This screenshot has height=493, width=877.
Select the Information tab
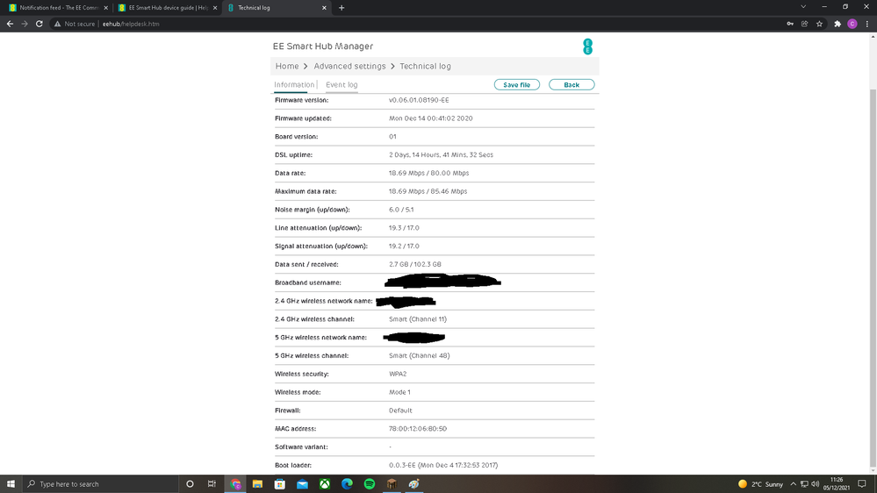point(293,85)
